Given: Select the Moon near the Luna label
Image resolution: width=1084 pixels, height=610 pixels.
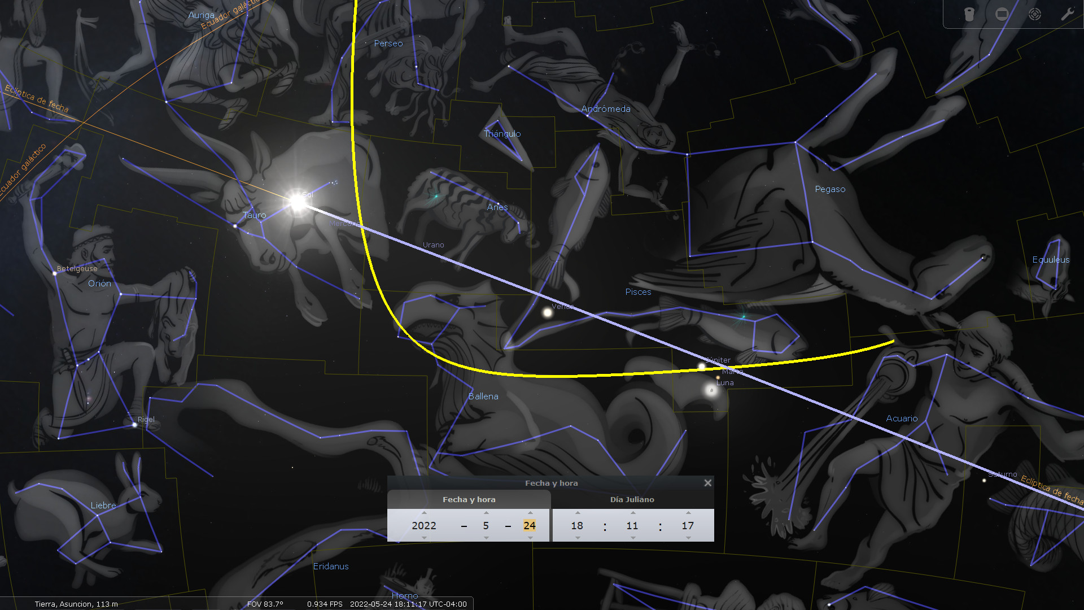Looking at the screenshot, I should point(711,389).
